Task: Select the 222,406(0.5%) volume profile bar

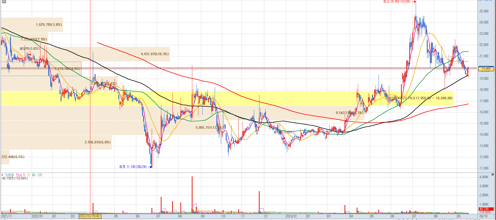Action: coord(5,157)
